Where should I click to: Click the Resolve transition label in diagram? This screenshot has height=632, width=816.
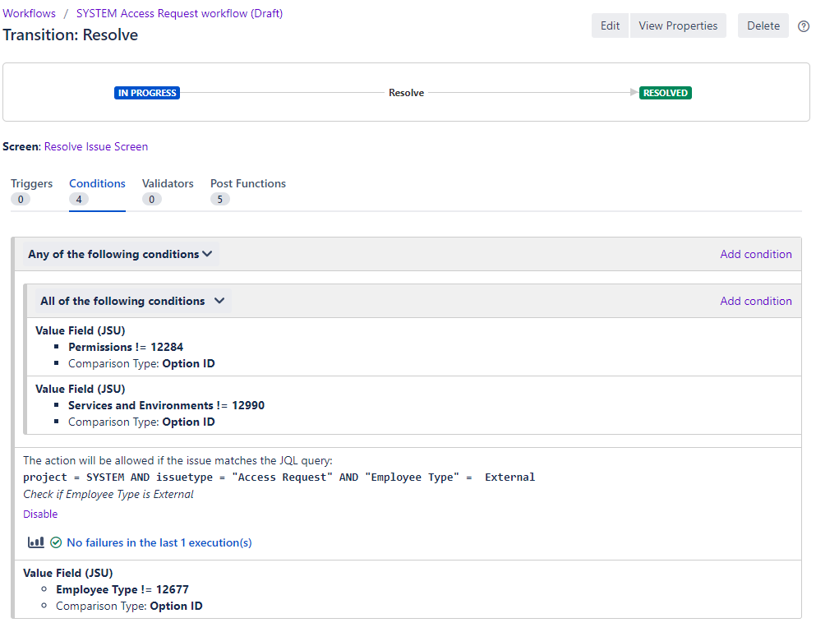pos(407,93)
